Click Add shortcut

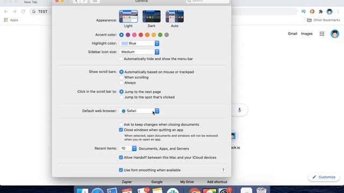(217, 182)
